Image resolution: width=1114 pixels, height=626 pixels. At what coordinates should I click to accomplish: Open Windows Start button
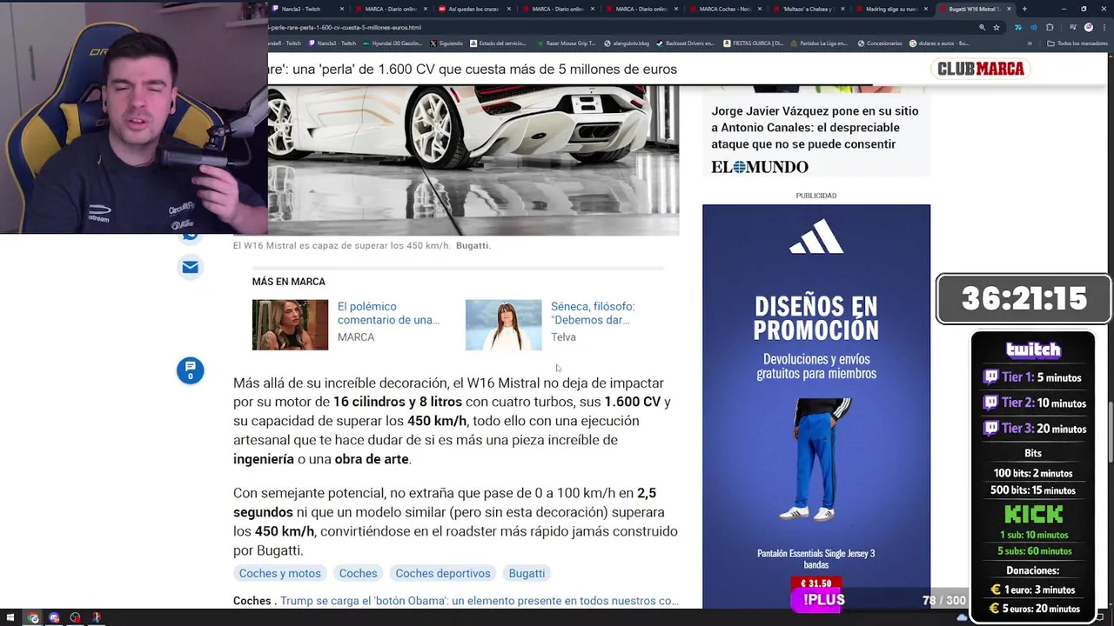[10, 618]
